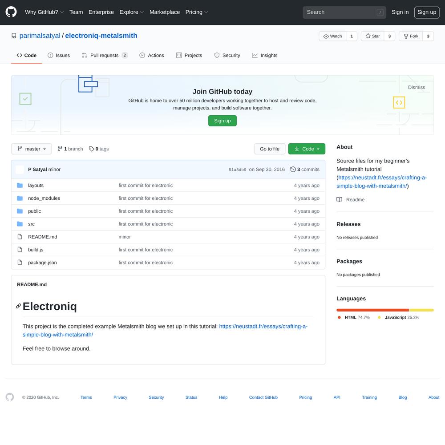Screen dimensions: 445x445
Task: Click the commit history clock icon
Action: click(x=293, y=170)
